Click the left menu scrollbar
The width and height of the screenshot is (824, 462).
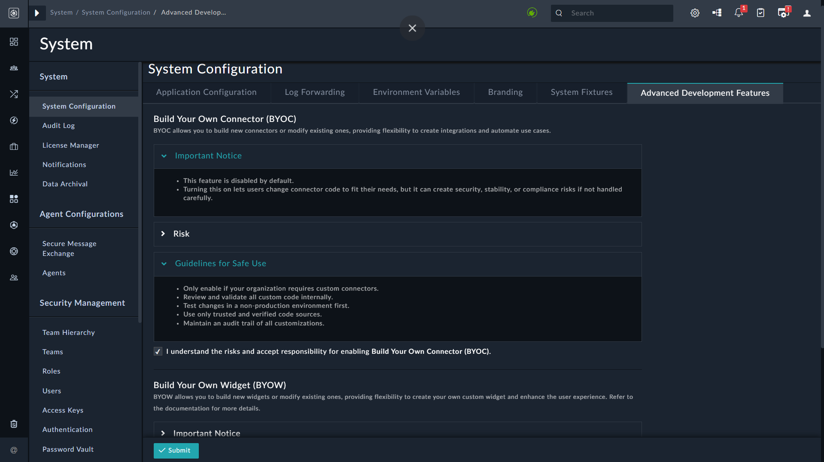point(140,192)
